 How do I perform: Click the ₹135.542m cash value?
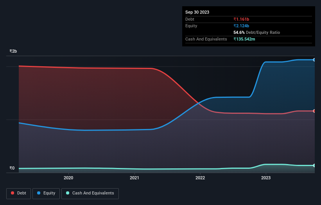[244, 39]
